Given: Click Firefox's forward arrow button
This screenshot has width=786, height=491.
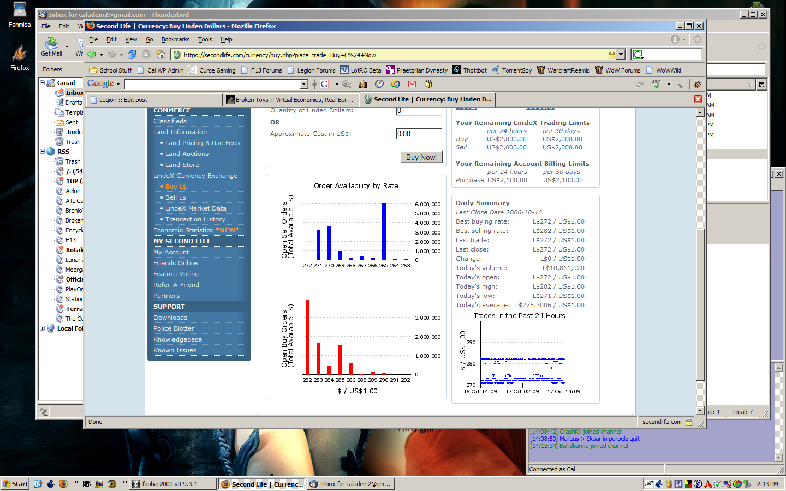Looking at the screenshot, I should click(111, 55).
